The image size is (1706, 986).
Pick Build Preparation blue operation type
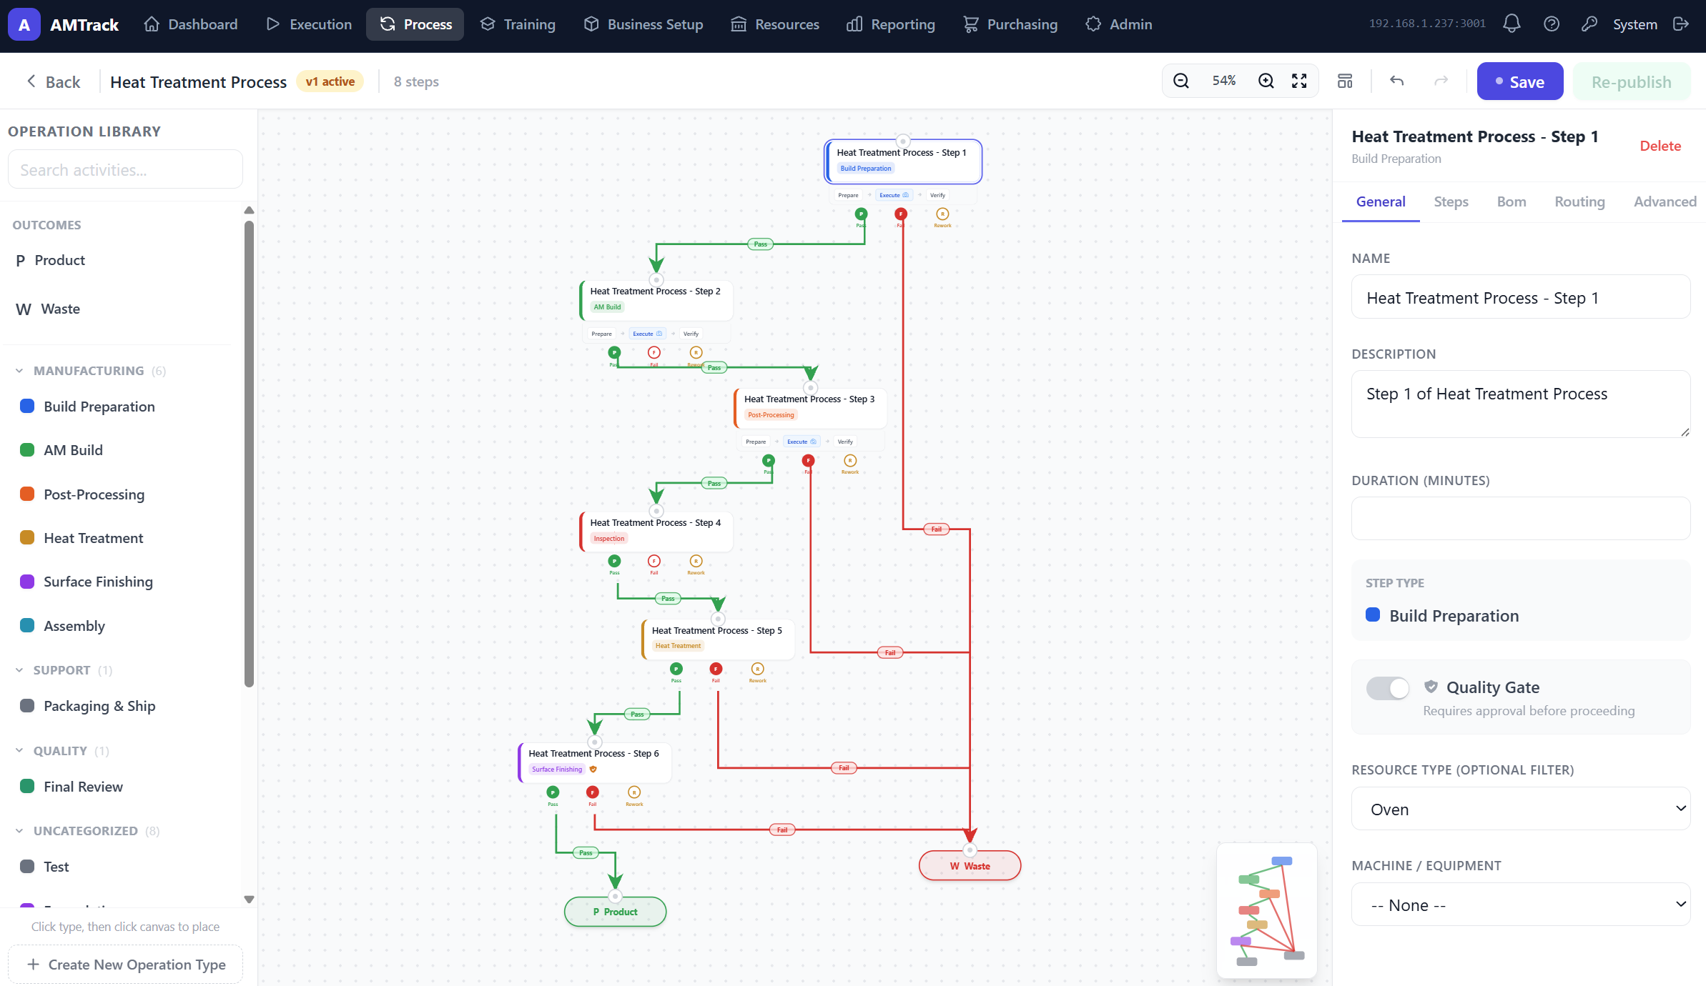click(x=99, y=407)
